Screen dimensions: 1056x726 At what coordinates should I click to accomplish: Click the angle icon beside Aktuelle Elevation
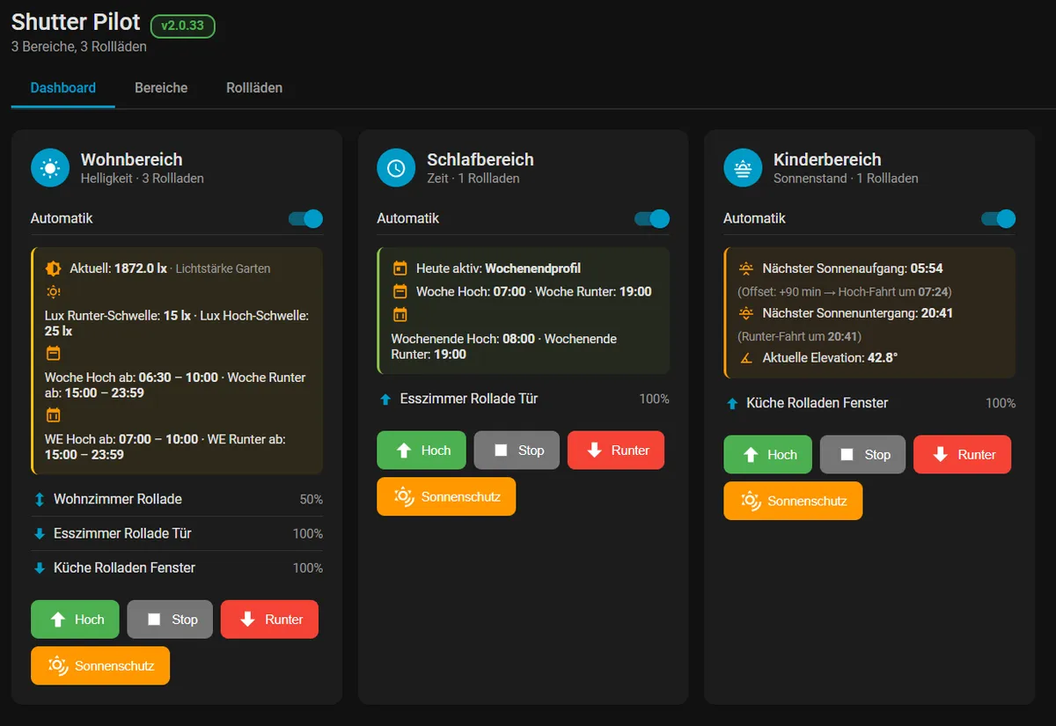[x=746, y=358]
